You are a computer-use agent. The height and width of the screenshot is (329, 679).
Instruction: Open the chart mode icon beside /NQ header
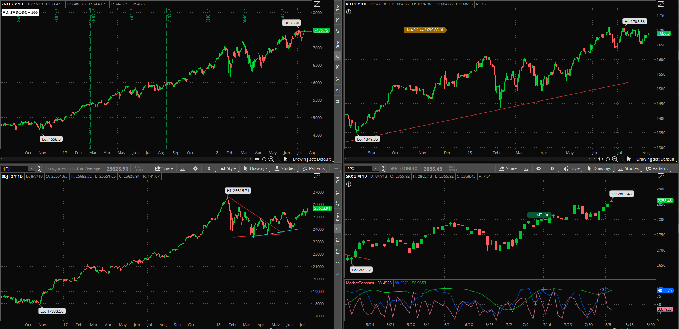click(317, 4)
